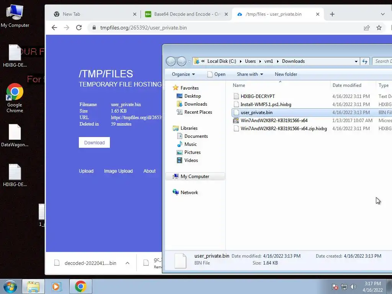Viewport: 392px width, 294px height.
Task: Expand Explorer recent pages dropdown arrow
Action: coord(189,61)
